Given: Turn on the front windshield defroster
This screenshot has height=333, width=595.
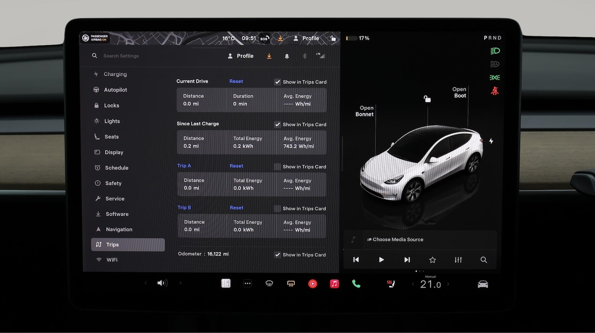Looking at the screenshot, I should coord(269,284).
